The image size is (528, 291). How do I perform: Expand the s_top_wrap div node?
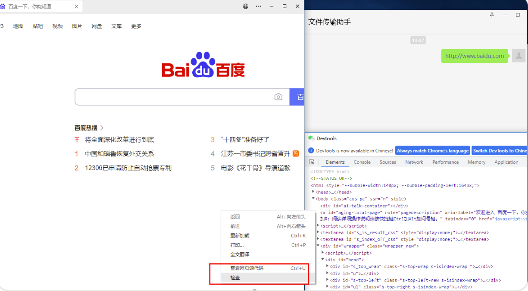328,266
